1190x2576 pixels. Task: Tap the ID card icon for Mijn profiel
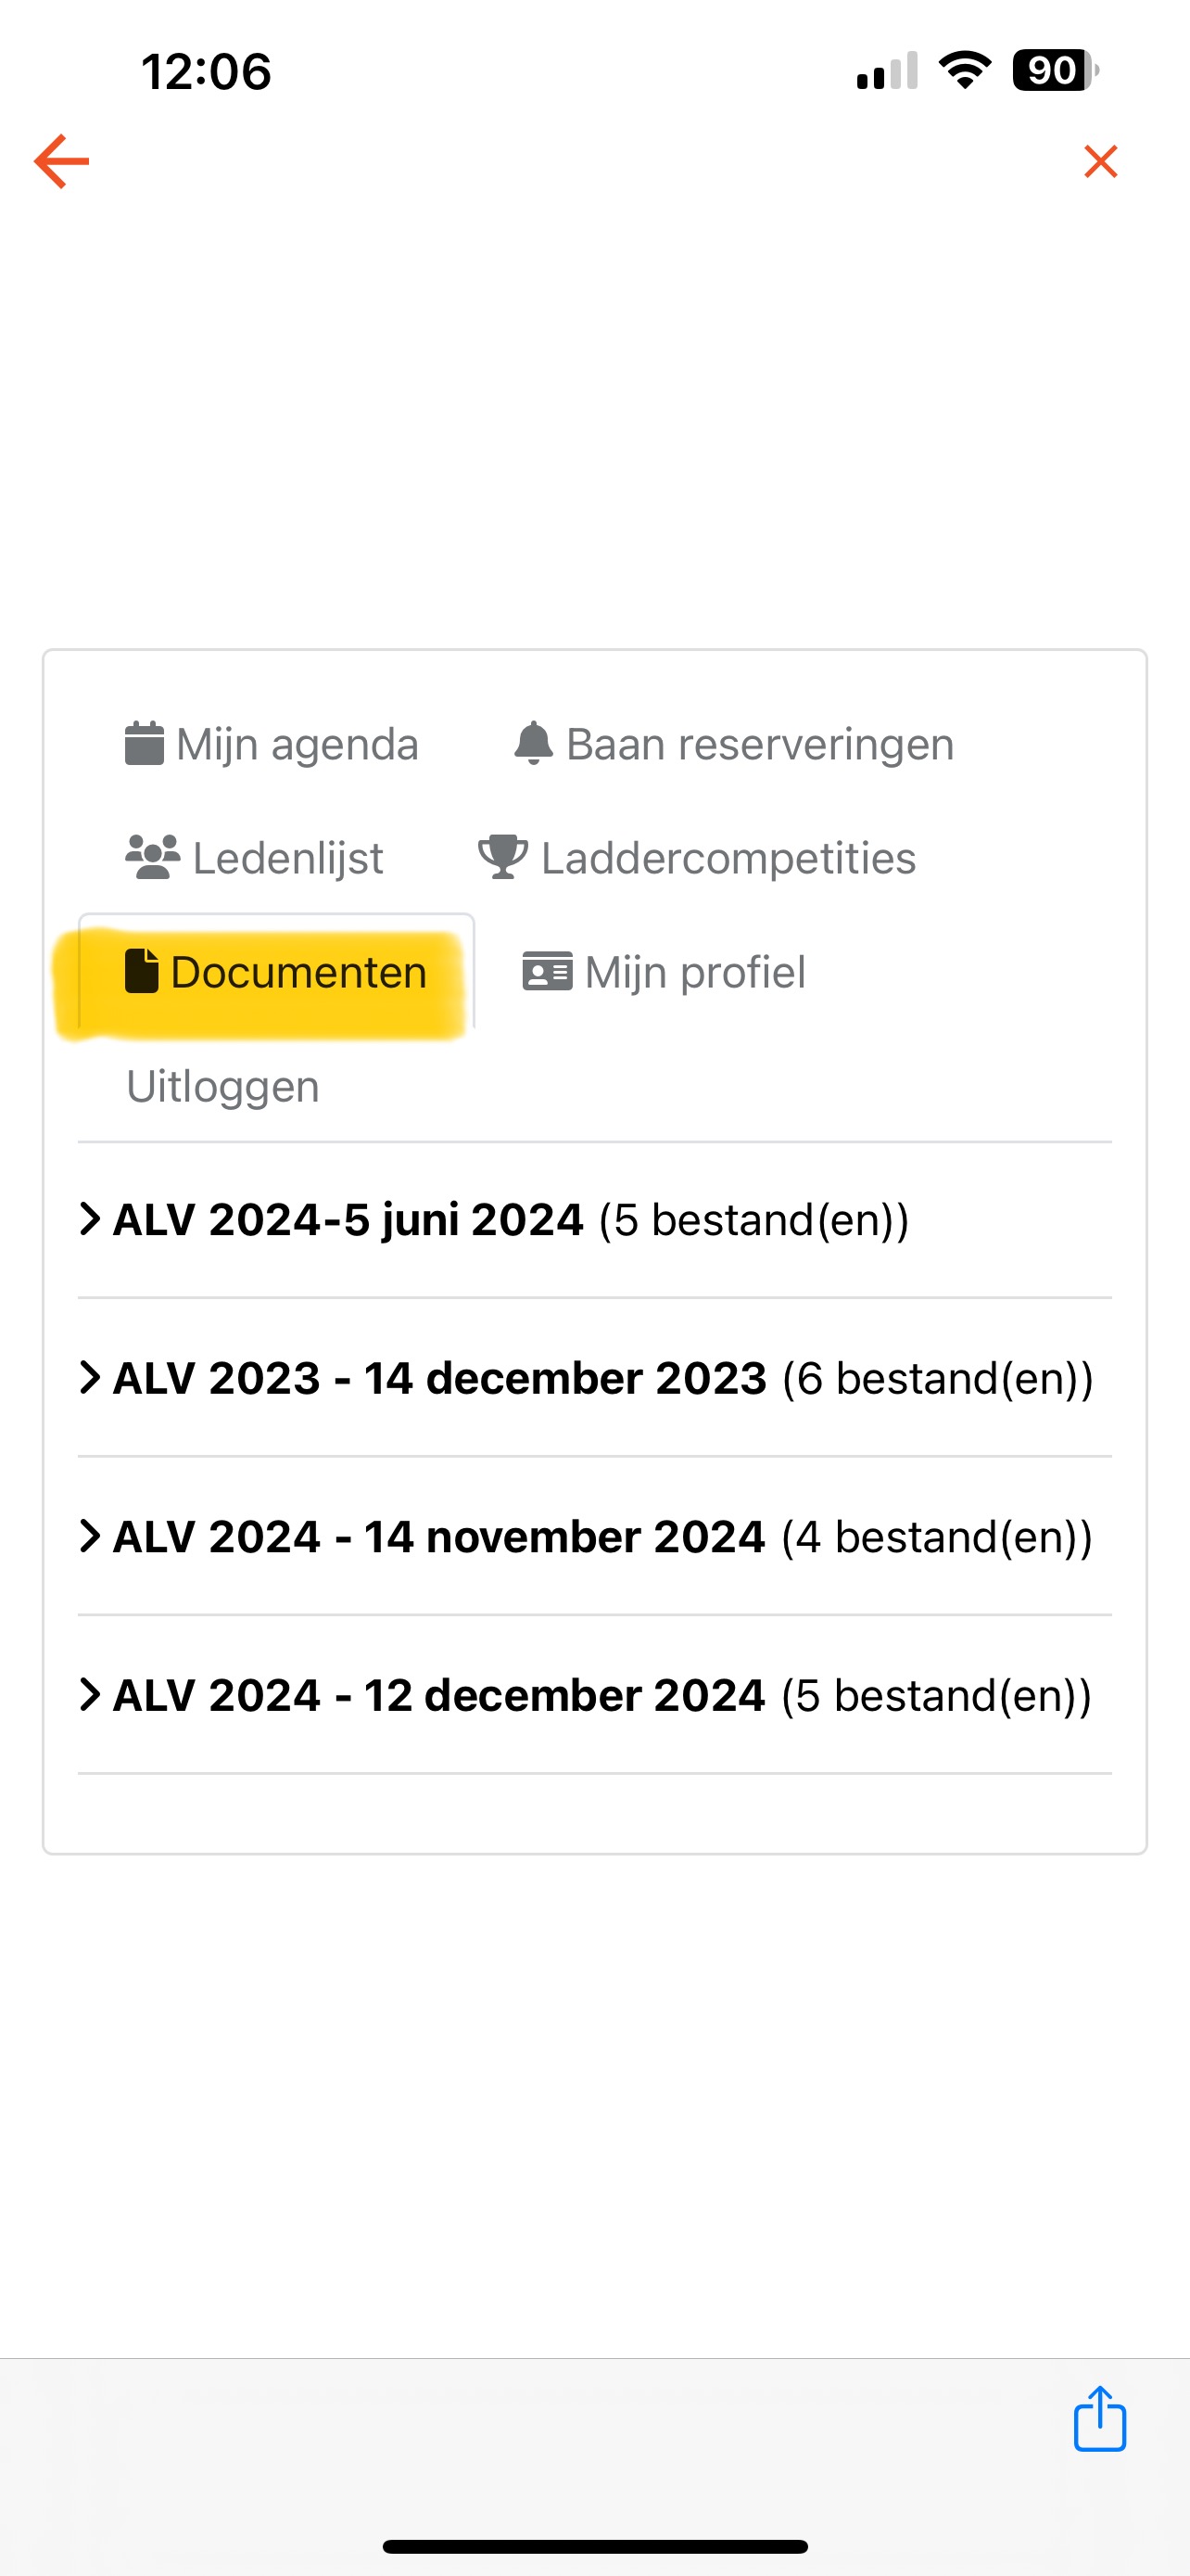[x=548, y=971]
